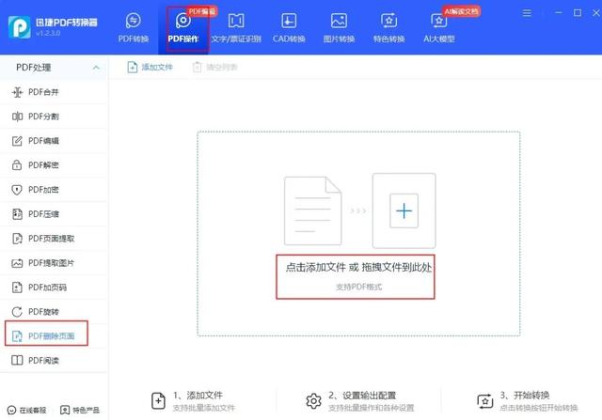This screenshot has width=602, height=420.
Task: Collapse the PDF处理 section
Action: pos(96,68)
